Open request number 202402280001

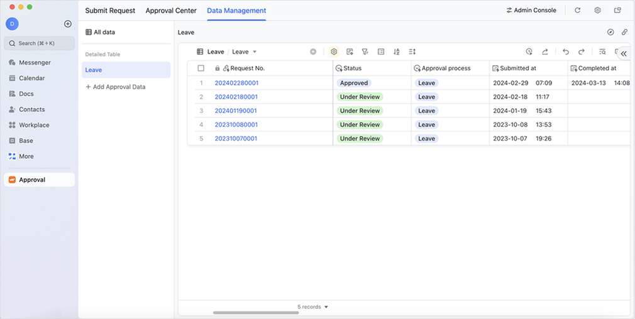tap(236, 83)
